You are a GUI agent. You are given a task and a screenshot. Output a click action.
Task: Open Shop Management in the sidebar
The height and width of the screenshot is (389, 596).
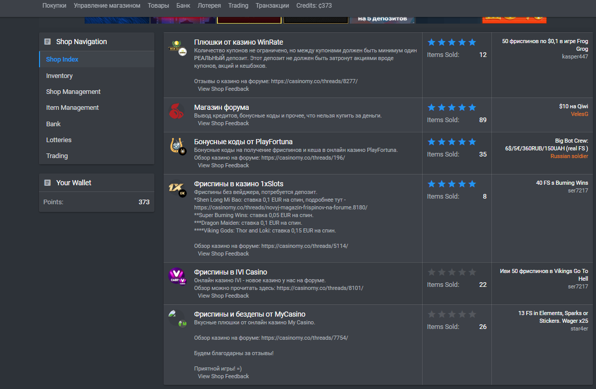pos(97,92)
